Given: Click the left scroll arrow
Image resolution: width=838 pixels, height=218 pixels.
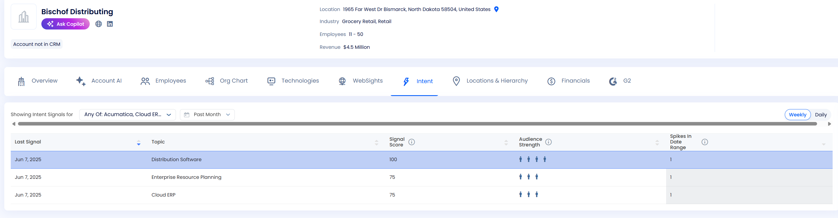Looking at the screenshot, I should [x=14, y=124].
